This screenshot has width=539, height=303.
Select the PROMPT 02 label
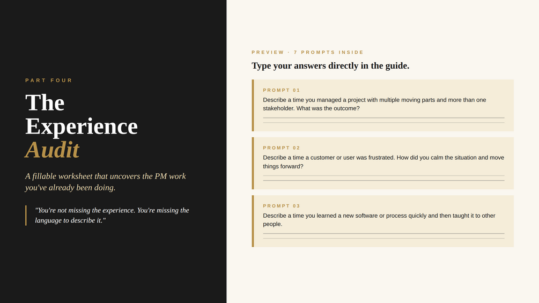[282, 147]
